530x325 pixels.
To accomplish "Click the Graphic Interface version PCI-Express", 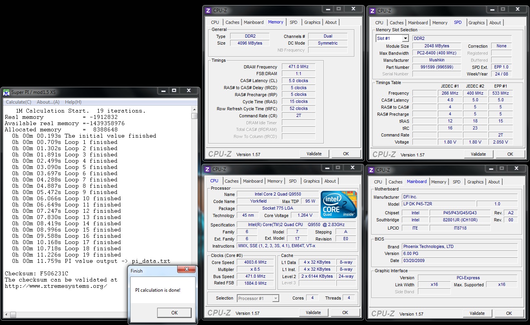I will (x=467, y=278).
